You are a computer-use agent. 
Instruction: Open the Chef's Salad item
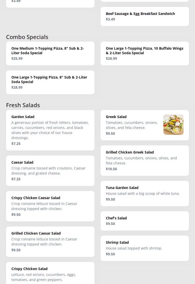144,221
